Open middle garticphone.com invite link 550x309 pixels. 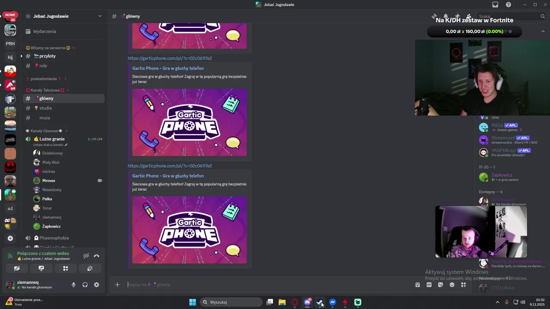[170, 58]
